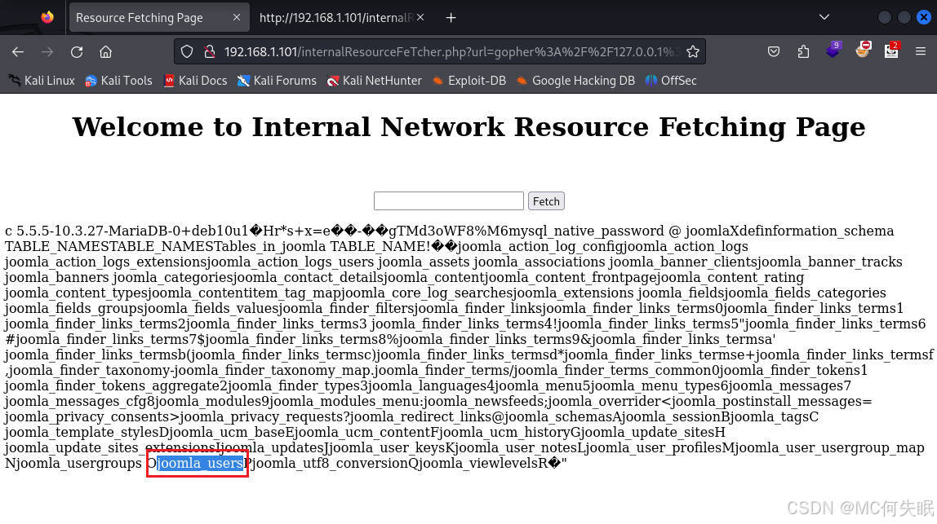Open the Pocket save icon
This screenshot has height=524, width=937.
pyautogui.click(x=774, y=52)
